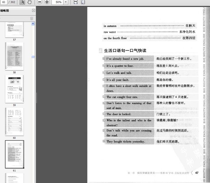Select the highlighted page 61 thumbnail

point(14,154)
